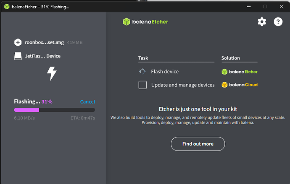Click the image file plus icon
Screen dimensions: 290x184
click(18, 42)
